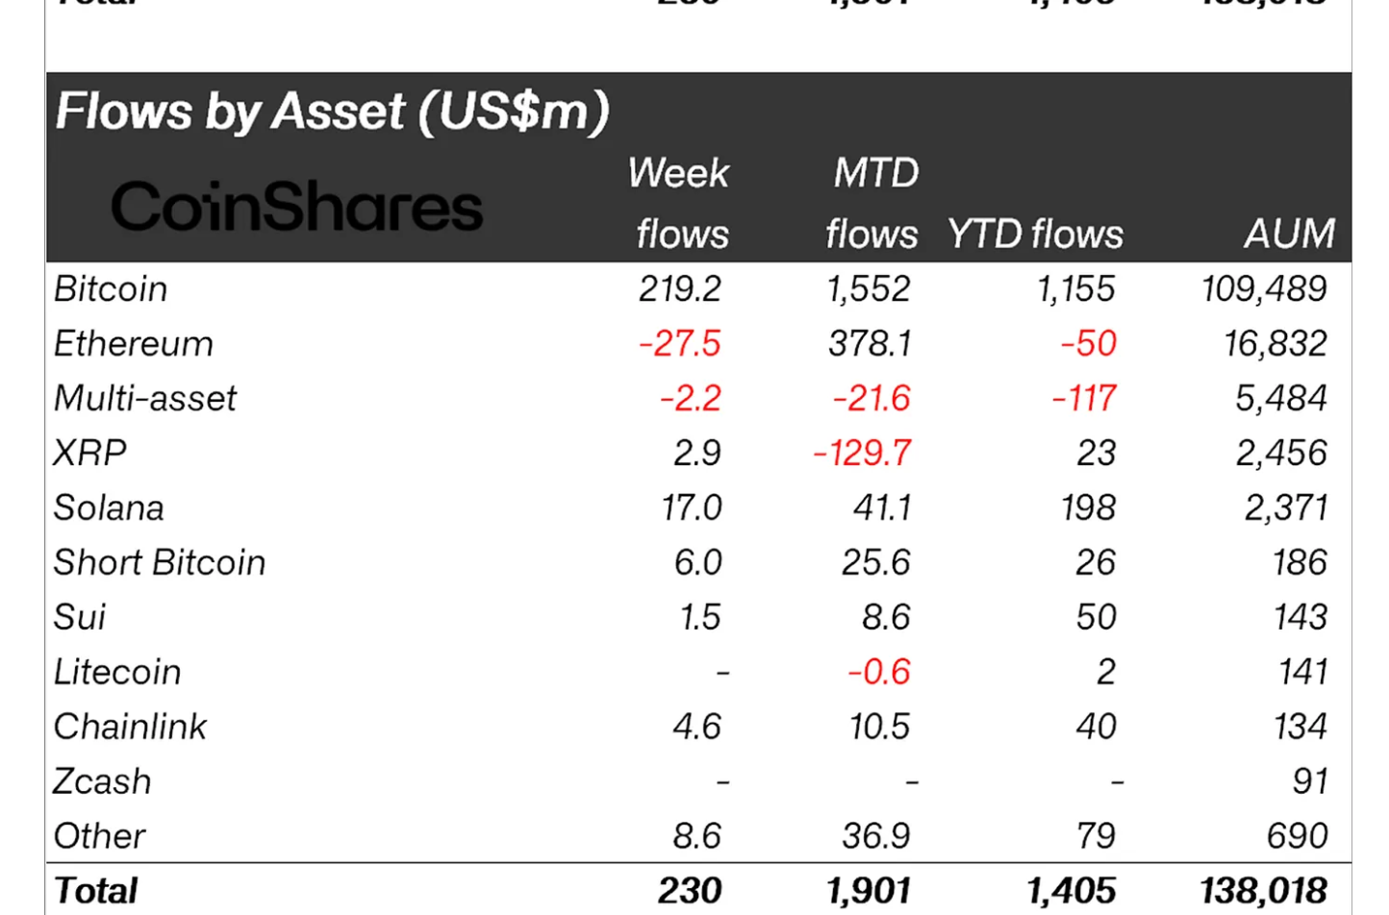This screenshot has width=1389, height=915.
Task: Click the XRP row label
Action: (89, 454)
